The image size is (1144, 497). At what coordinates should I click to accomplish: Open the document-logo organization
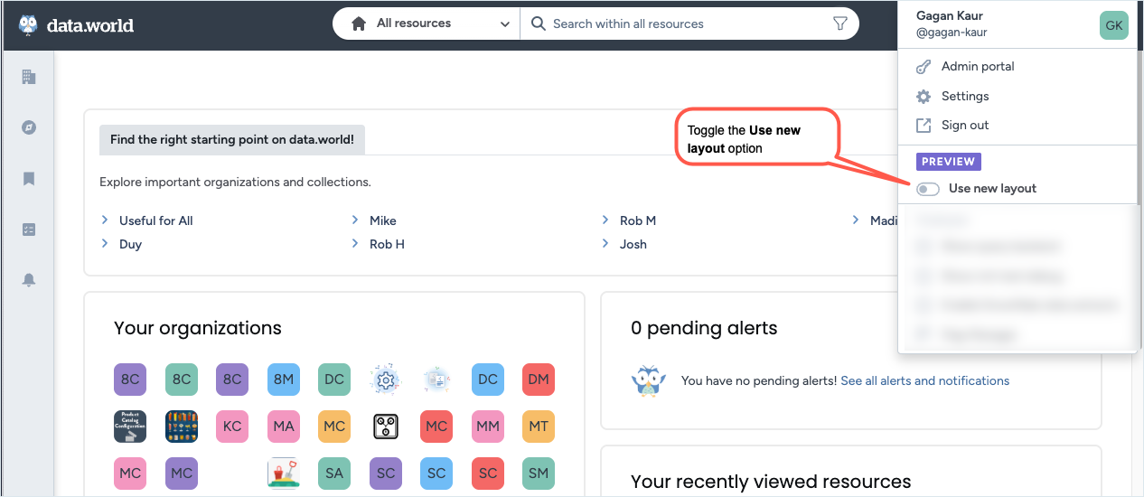pyautogui.click(x=436, y=380)
